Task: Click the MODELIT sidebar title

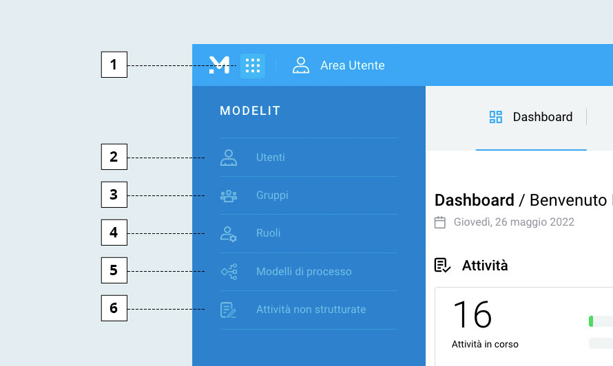Action: tap(250, 111)
